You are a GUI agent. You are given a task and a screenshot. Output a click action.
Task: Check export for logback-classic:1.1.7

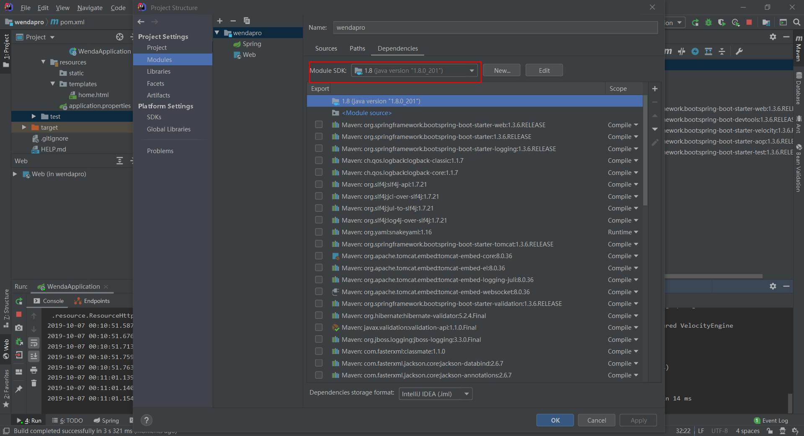click(319, 160)
